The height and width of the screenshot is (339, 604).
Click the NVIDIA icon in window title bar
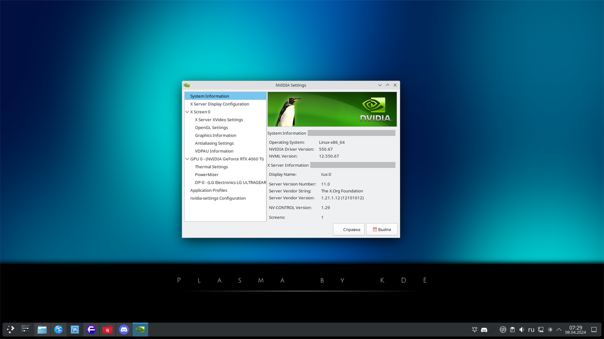[186, 85]
